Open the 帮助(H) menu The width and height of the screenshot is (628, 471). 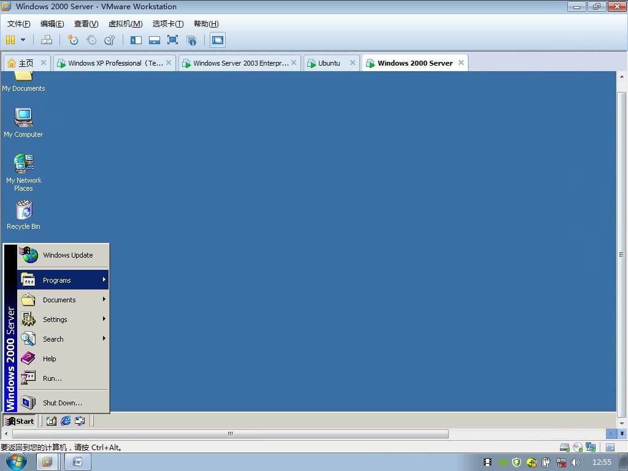(206, 24)
